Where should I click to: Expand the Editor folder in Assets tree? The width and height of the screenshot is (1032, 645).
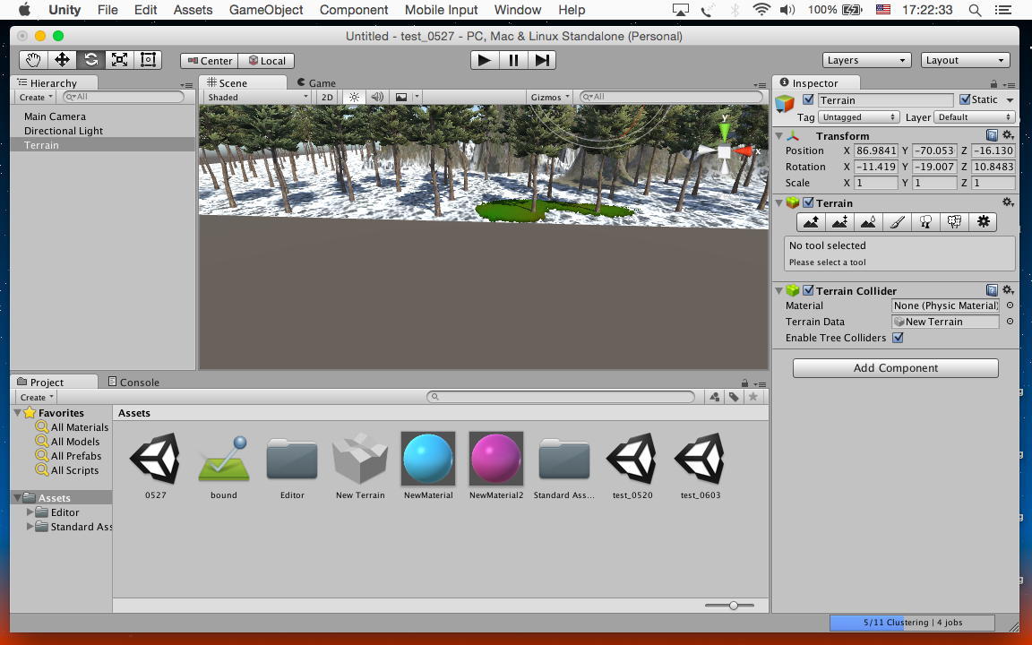tap(30, 512)
